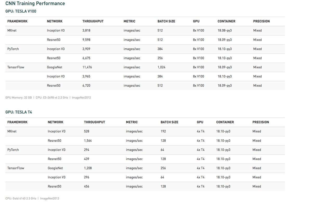Click THROUGHPUT column header in V100 table
Screen dimensions: 312x205
(93, 21)
